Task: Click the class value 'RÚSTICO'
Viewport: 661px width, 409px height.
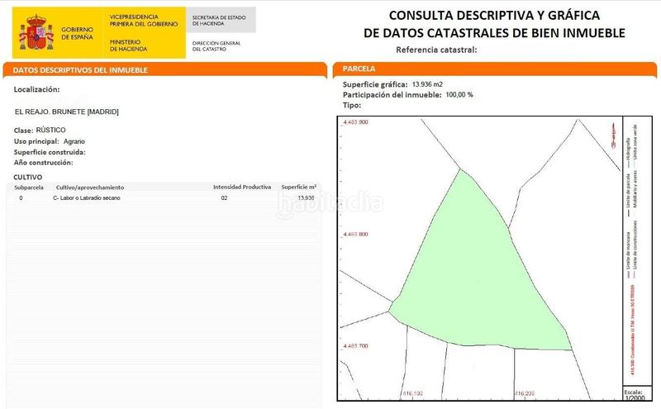Action: 50,130
